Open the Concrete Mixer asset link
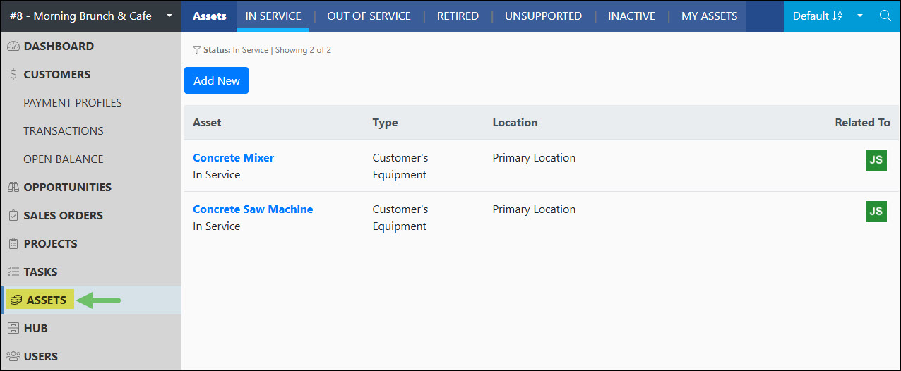The height and width of the screenshot is (371, 901). pos(233,158)
